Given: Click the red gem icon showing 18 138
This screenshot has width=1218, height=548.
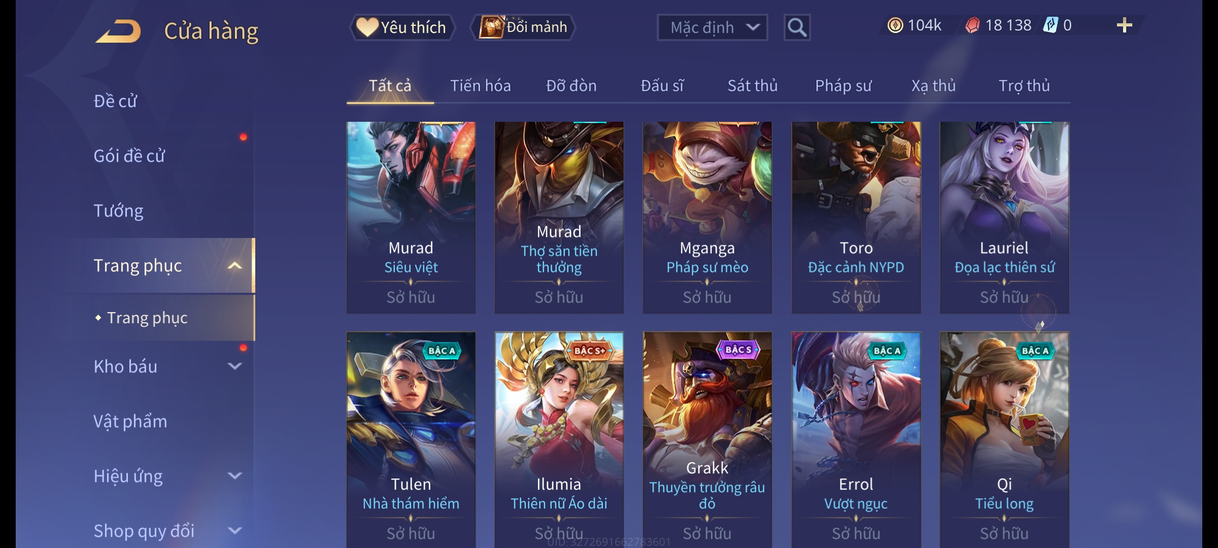Looking at the screenshot, I should tap(972, 25).
